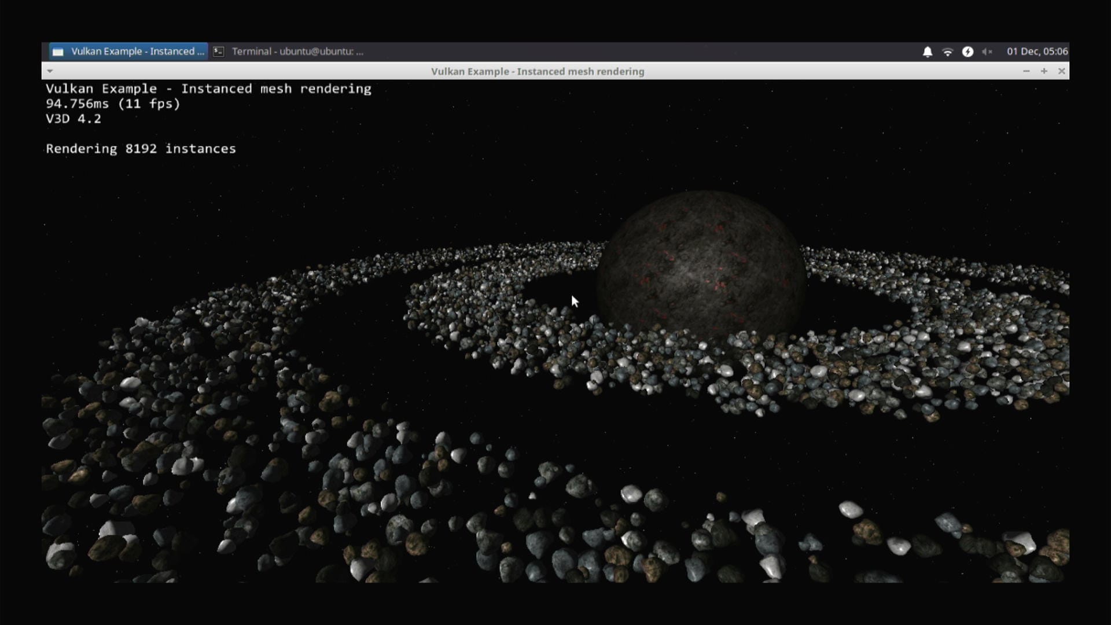The image size is (1111, 625).
Task: Click the 01 Dec, 05:06 clock
Action: click(x=1037, y=52)
